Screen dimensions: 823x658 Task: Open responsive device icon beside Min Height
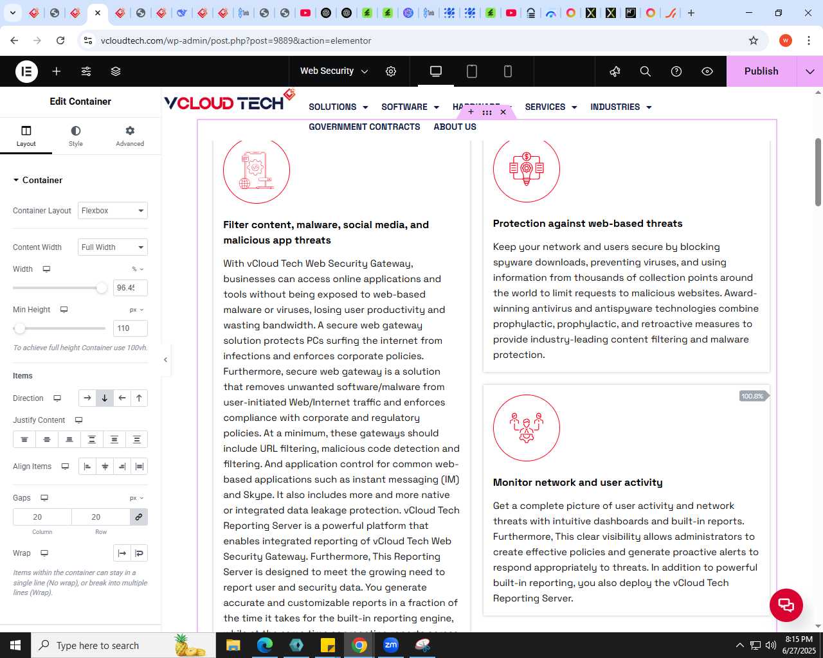point(64,310)
